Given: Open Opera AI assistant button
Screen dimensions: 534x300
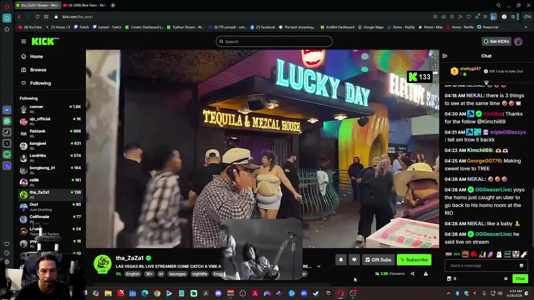Looking at the screenshot, I should tap(527, 17).
